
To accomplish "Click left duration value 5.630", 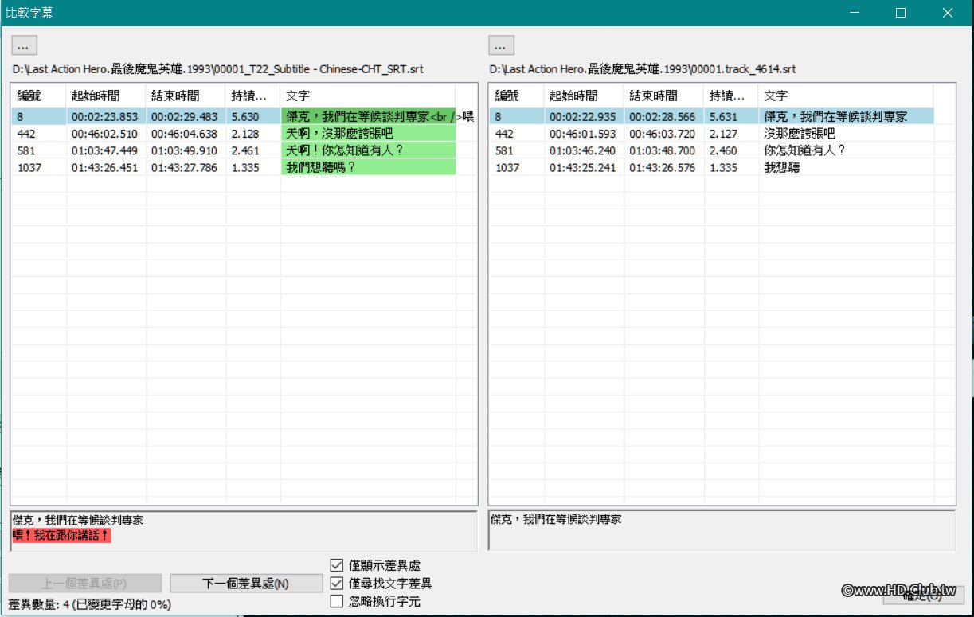I will (245, 116).
